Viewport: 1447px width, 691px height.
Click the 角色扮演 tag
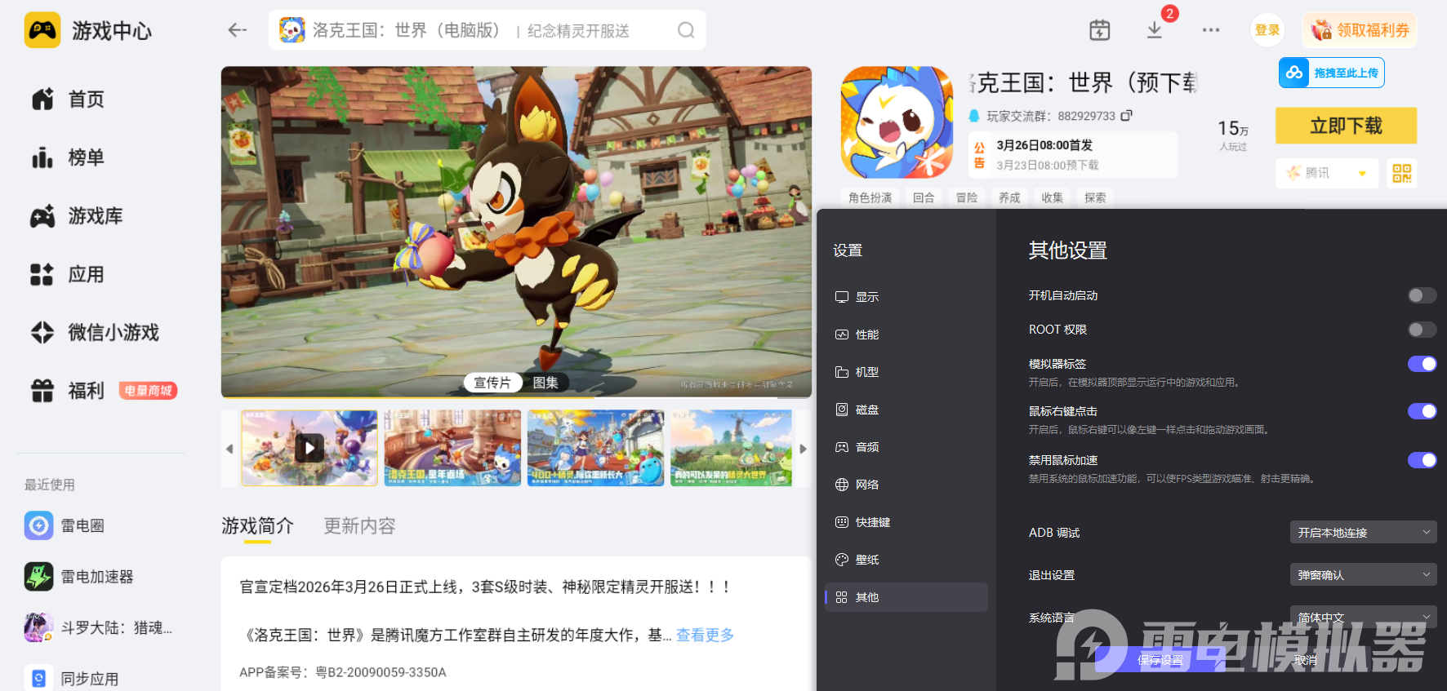pos(870,197)
